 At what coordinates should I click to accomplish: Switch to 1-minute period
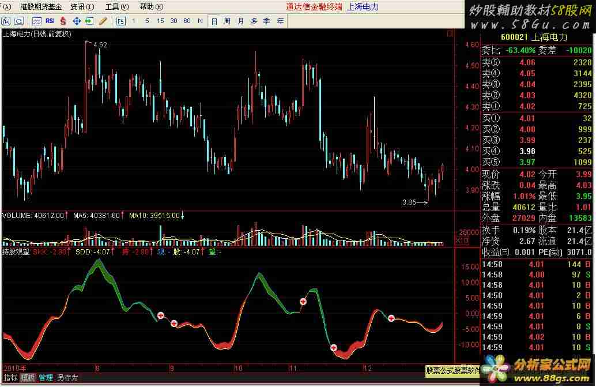(133, 21)
